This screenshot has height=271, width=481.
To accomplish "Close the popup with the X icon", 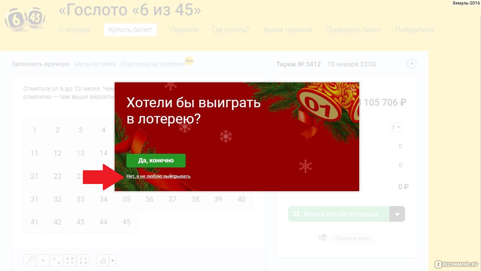I will pyautogui.click(x=352, y=90).
